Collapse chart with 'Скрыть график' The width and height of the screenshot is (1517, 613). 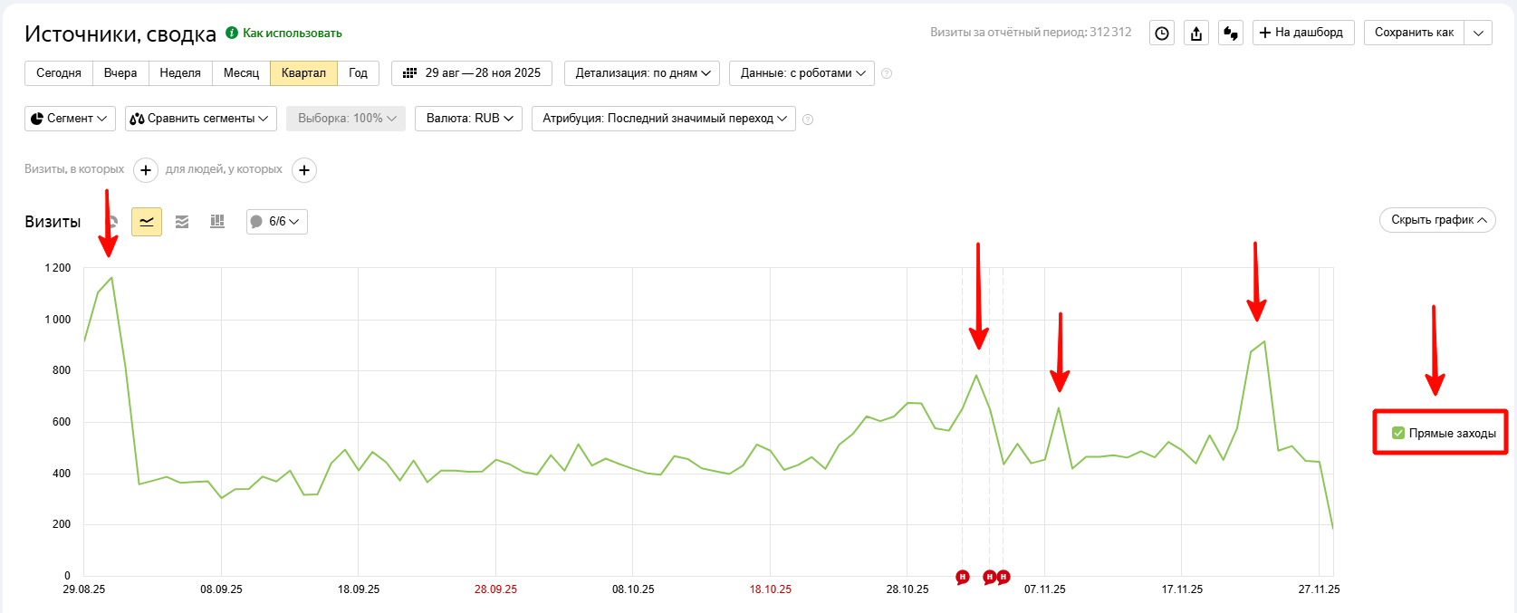(x=1437, y=220)
